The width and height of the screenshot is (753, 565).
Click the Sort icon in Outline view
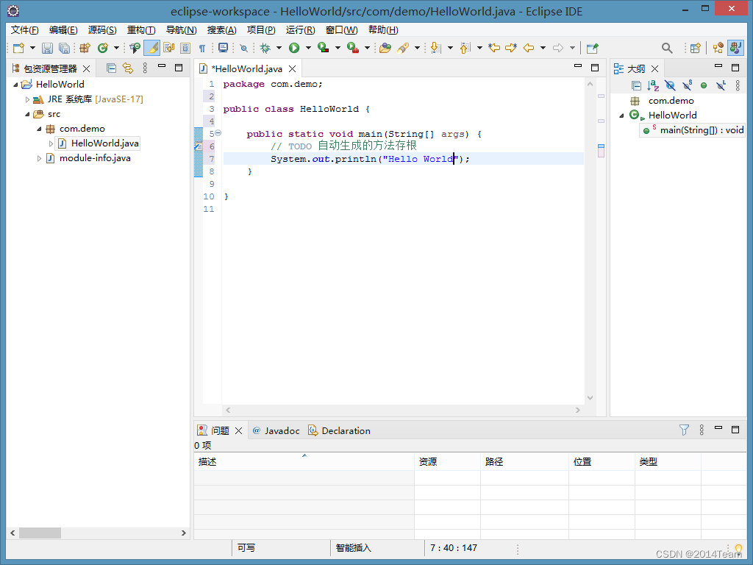coord(653,85)
